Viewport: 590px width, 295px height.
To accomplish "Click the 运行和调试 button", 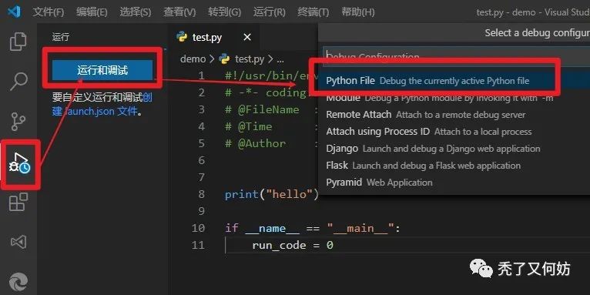I will point(102,70).
